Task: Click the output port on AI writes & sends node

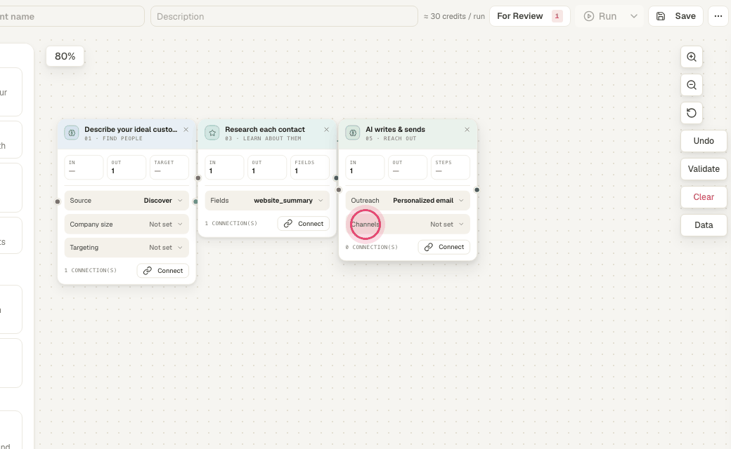Action: coord(477,190)
